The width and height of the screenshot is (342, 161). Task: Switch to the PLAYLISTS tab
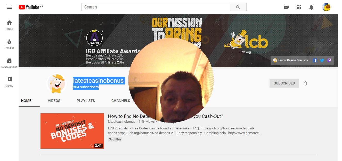pyautogui.click(x=86, y=101)
